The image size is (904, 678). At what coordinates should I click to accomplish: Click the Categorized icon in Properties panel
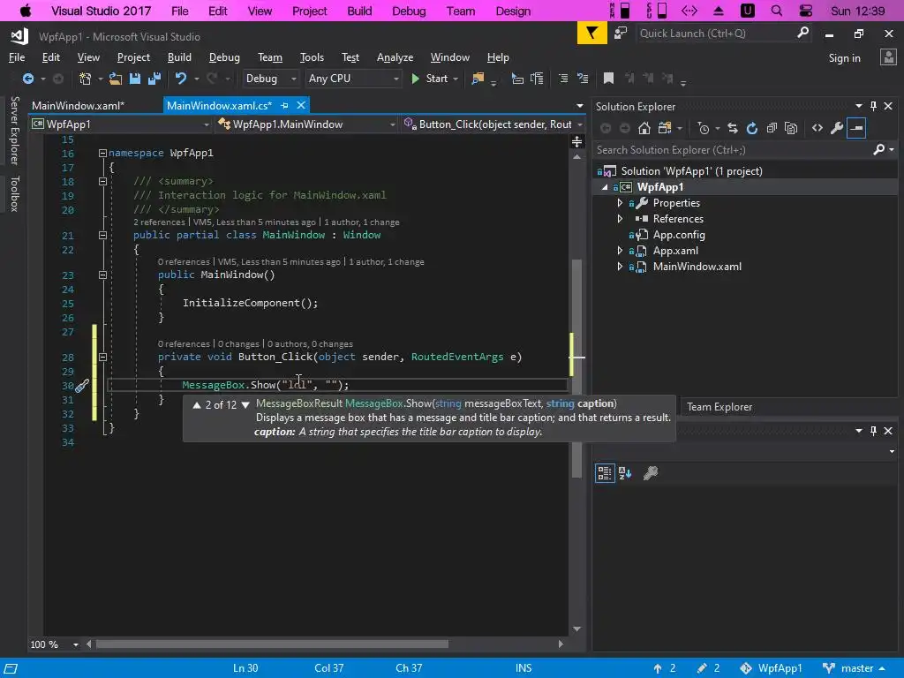[x=605, y=473]
